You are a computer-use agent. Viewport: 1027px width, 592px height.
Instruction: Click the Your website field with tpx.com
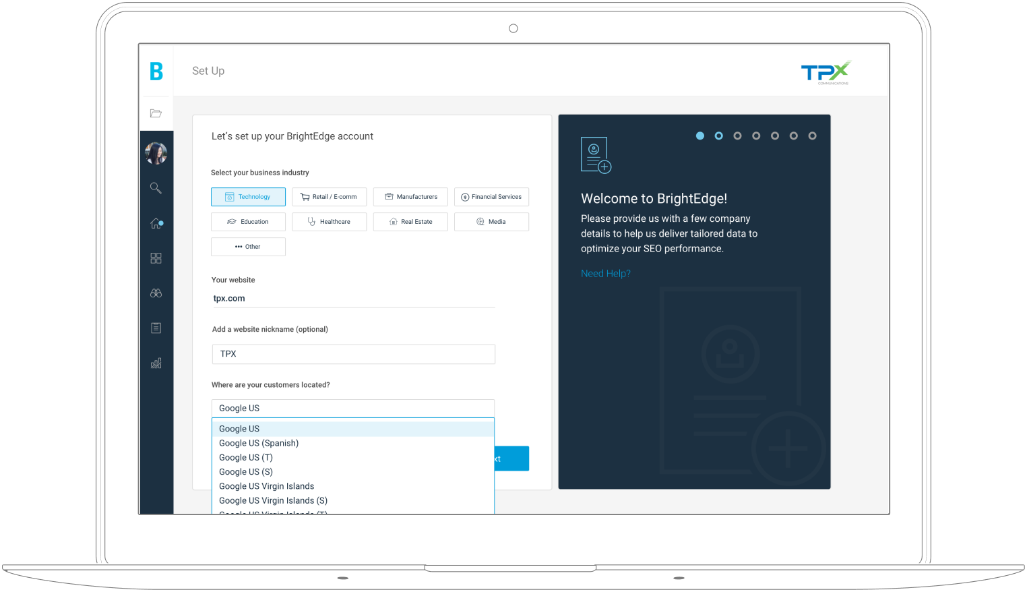pyautogui.click(x=353, y=299)
